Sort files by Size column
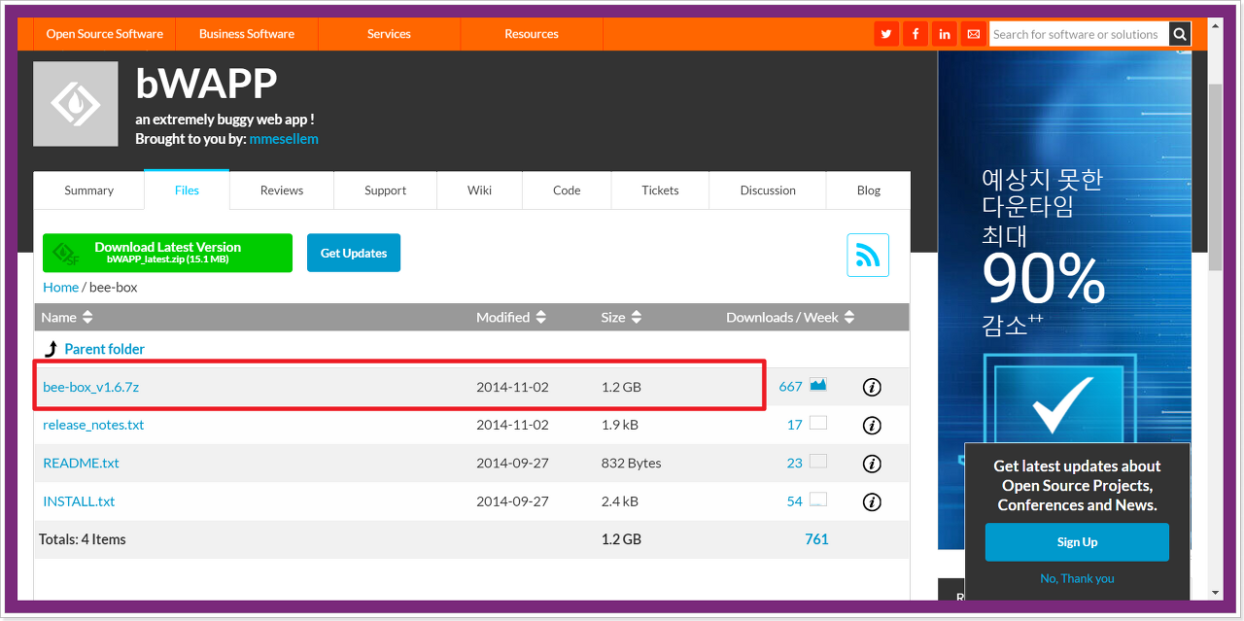Screen dimensions: 1244x621 [622, 317]
